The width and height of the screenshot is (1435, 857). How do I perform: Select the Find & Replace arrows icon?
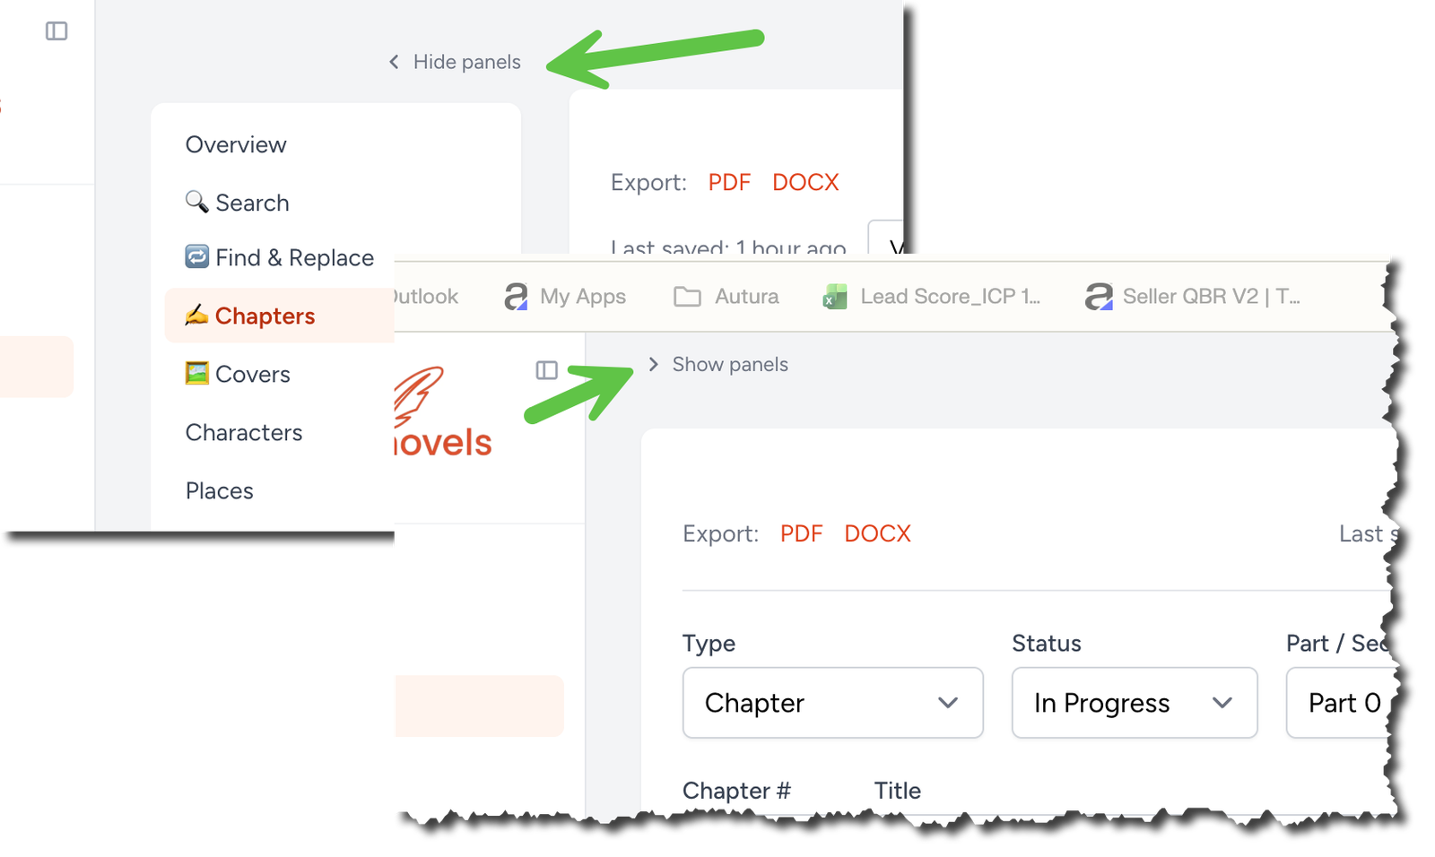196,257
